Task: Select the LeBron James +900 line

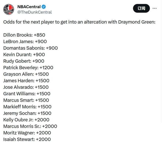Action: tap(25, 42)
